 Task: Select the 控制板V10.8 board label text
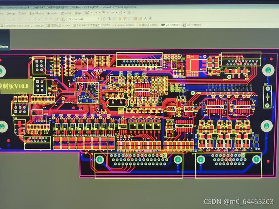click(x=14, y=86)
